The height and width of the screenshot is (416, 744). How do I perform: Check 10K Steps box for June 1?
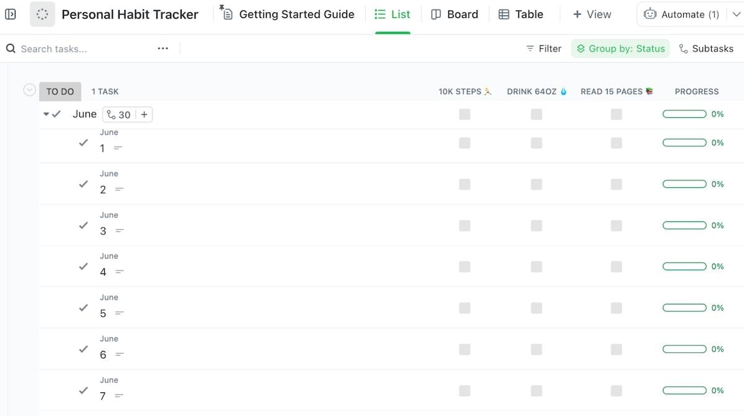(464, 143)
